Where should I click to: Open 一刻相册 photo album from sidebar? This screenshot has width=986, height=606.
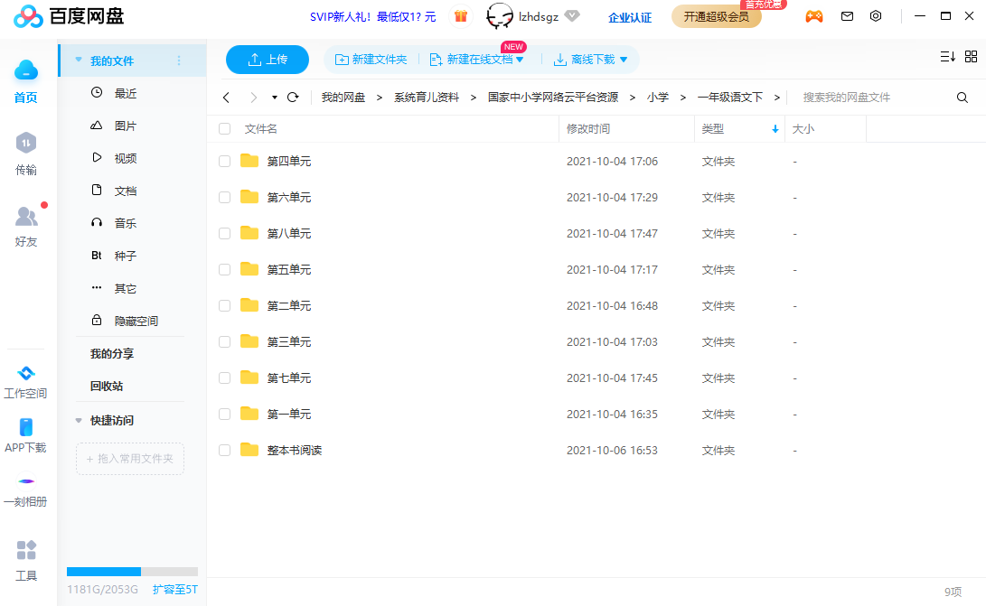click(x=25, y=492)
